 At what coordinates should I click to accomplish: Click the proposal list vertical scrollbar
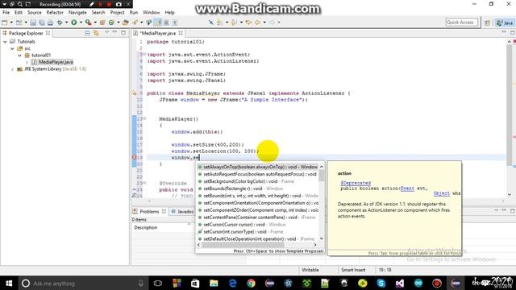click(322, 176)
